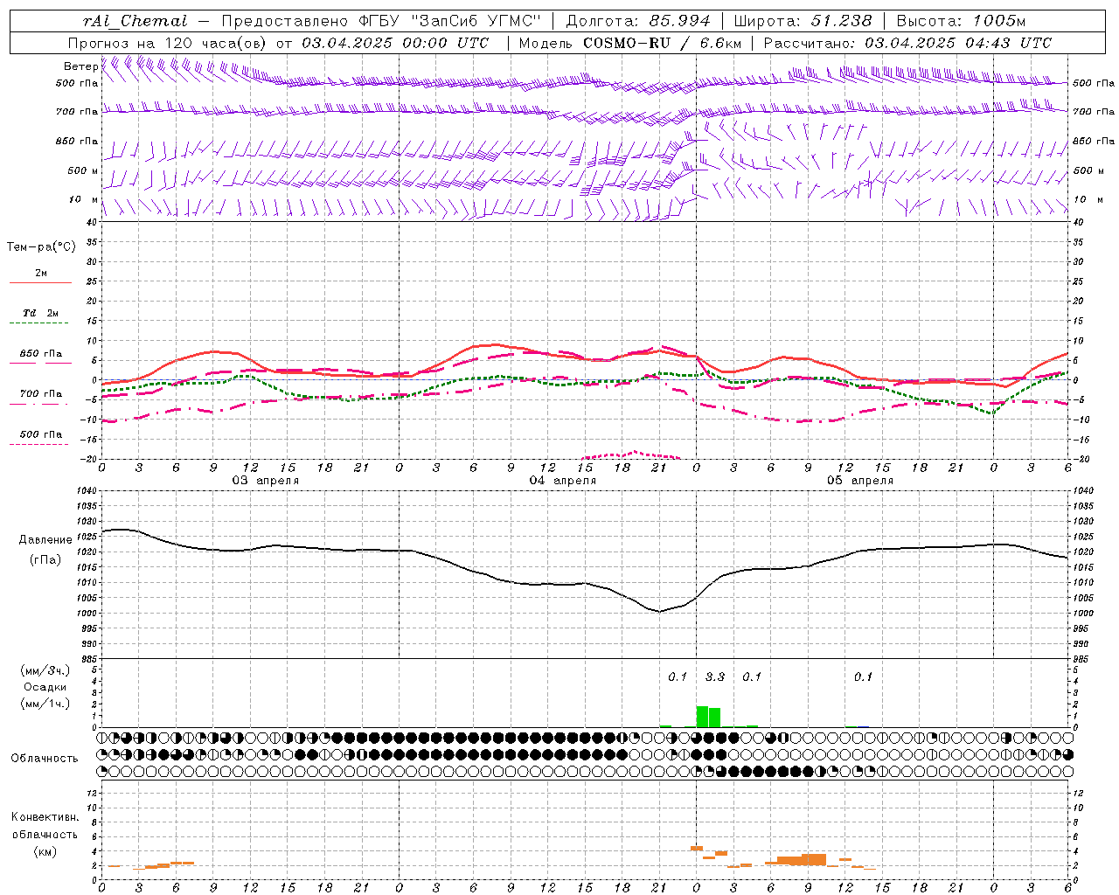Click the 700 гПа temperature legend line sample
This screenshot has height=895, width=1119.
[40, 406]
